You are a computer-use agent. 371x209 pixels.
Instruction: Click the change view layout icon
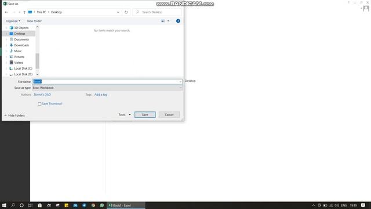click(163, 21)
